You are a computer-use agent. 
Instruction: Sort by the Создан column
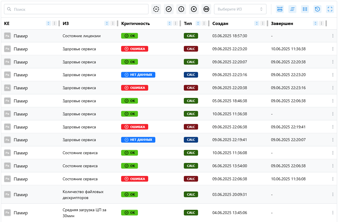click(256, 23)
